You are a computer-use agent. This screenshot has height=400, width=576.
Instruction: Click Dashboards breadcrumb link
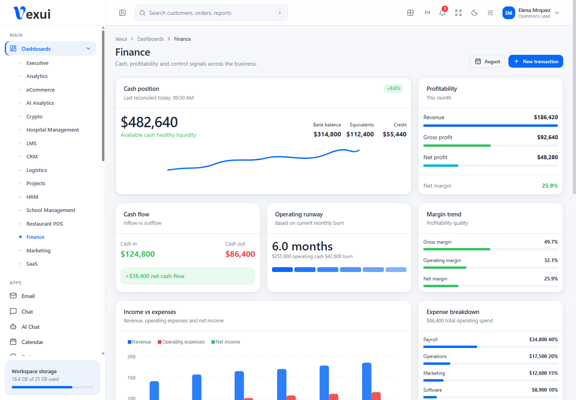click(x=150, y=39)
